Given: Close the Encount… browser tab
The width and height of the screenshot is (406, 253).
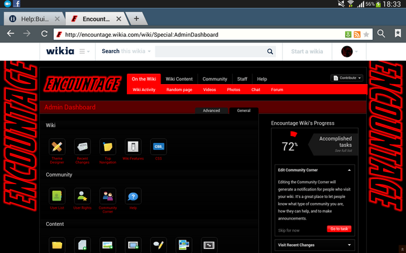Looking at the screenshot, I should point(119,19).
